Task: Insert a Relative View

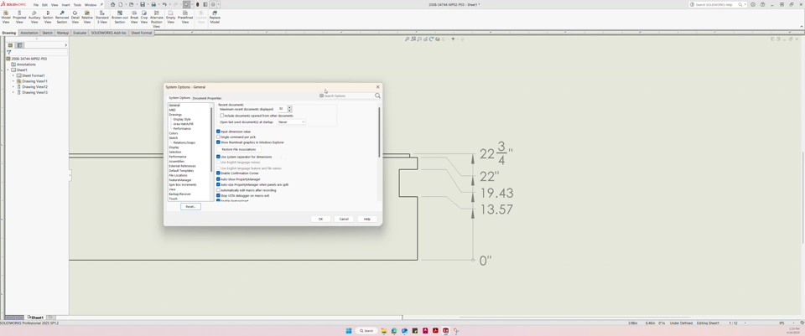Action: 86,17
